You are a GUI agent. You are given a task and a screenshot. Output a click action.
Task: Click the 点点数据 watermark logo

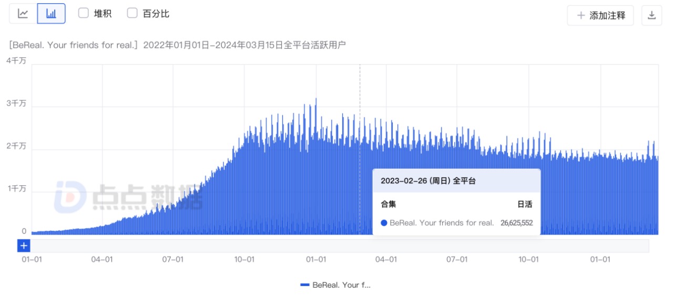point(70,196)
